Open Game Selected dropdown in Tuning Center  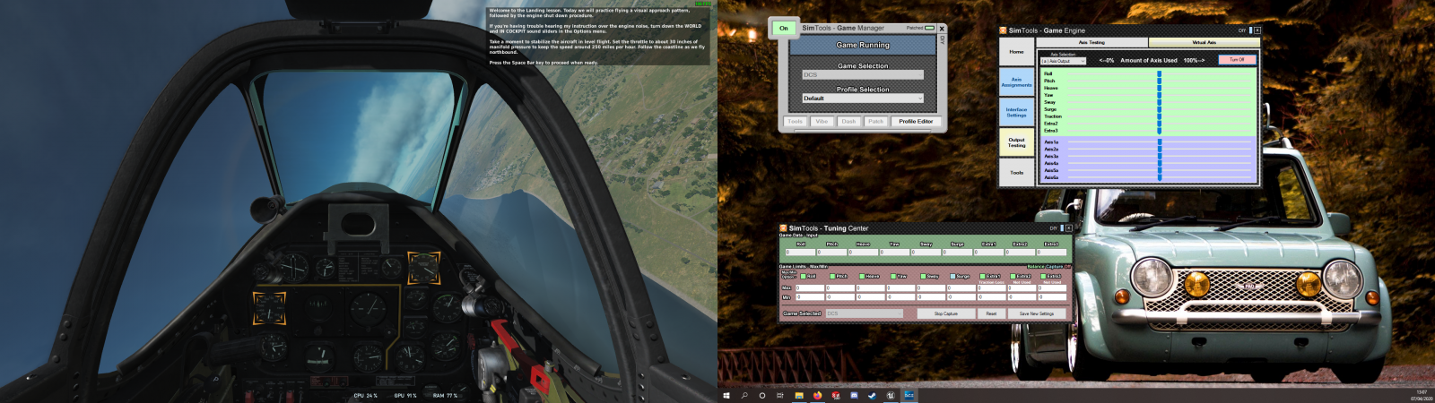865,313
